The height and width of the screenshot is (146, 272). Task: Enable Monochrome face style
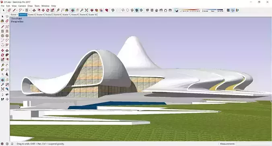coord(141,10)
